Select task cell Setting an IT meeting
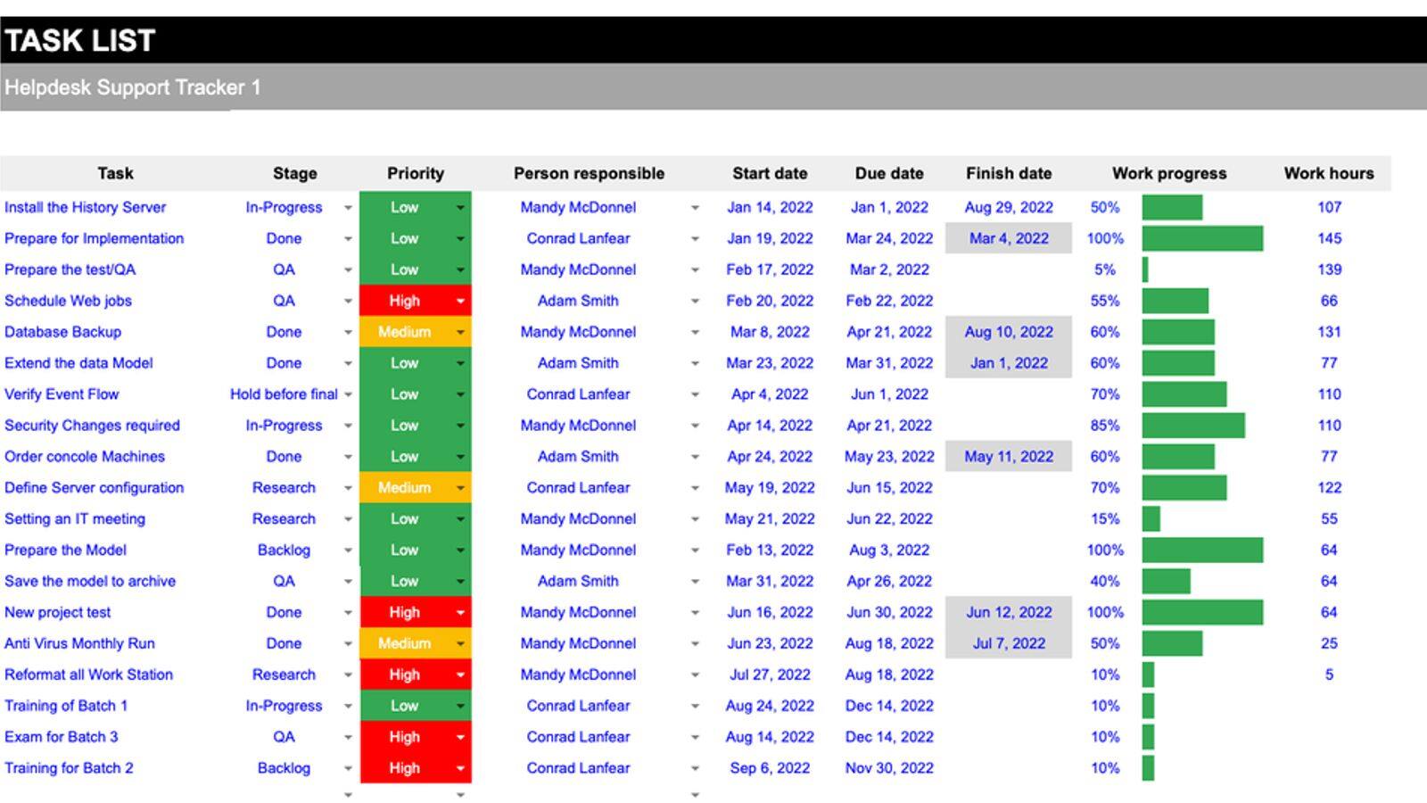This screenshot has width=1427, height=803. pyautogui.click(x=74, y=518)
